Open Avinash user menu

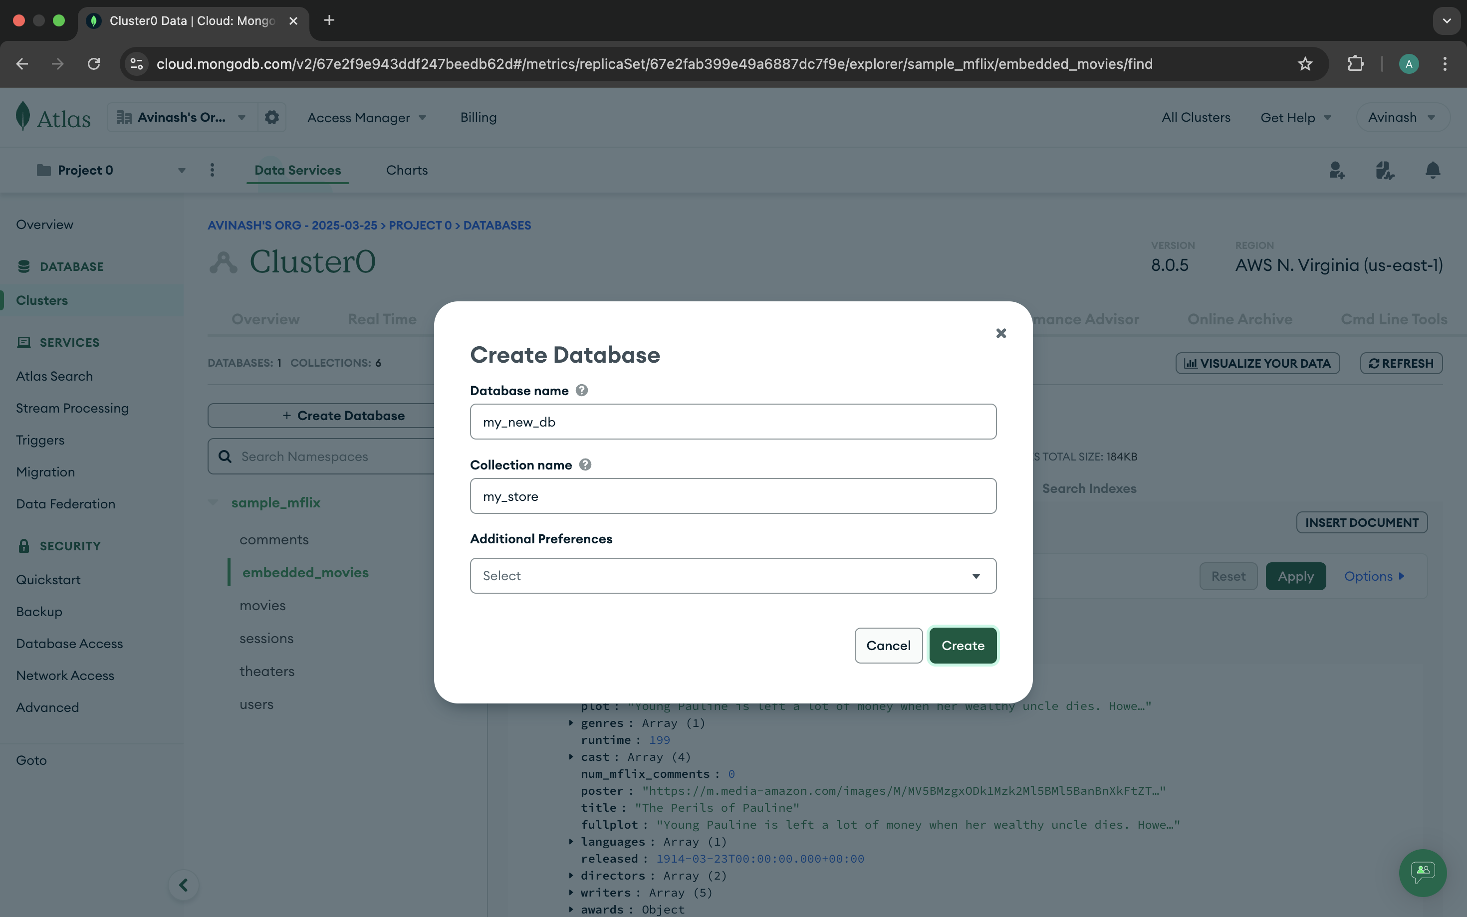tap(1402, 117)
